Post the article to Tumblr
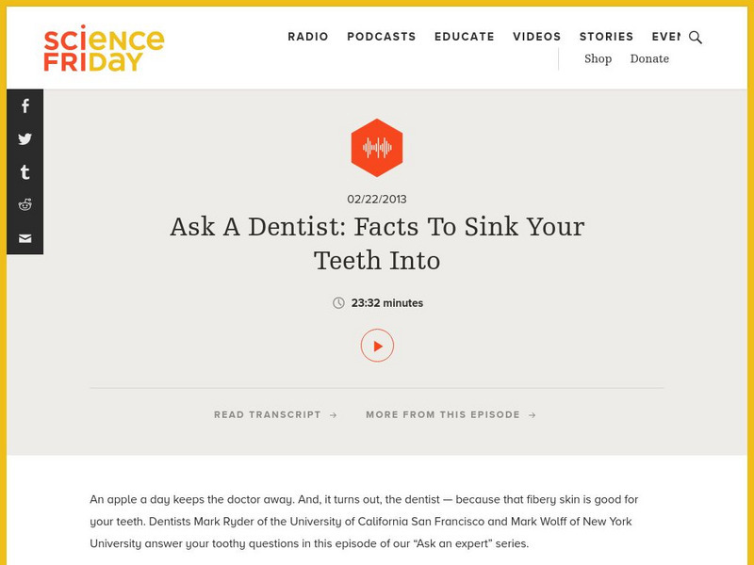 point(24,172)
